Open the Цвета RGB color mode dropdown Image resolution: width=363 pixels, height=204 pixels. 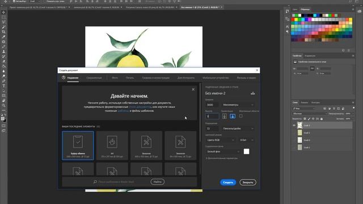click(x=220, y=140)
